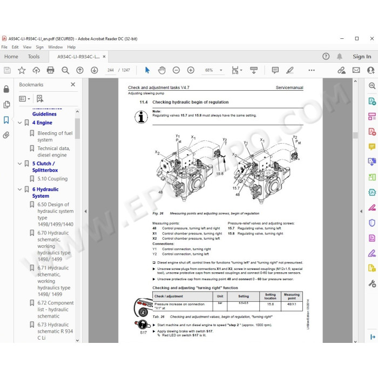Viewport: 378px width, 378px height.
Task: Open 6.50 Design of hydraulic system bookmark
Action: [56, 214]
